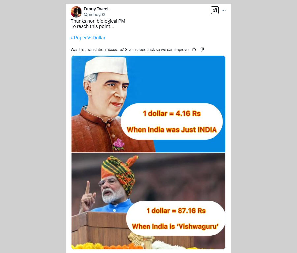The width and height of the screenshot is (297, 253).
Task: Click the thumbs up translation feedback icon
Action: point(194,50)
